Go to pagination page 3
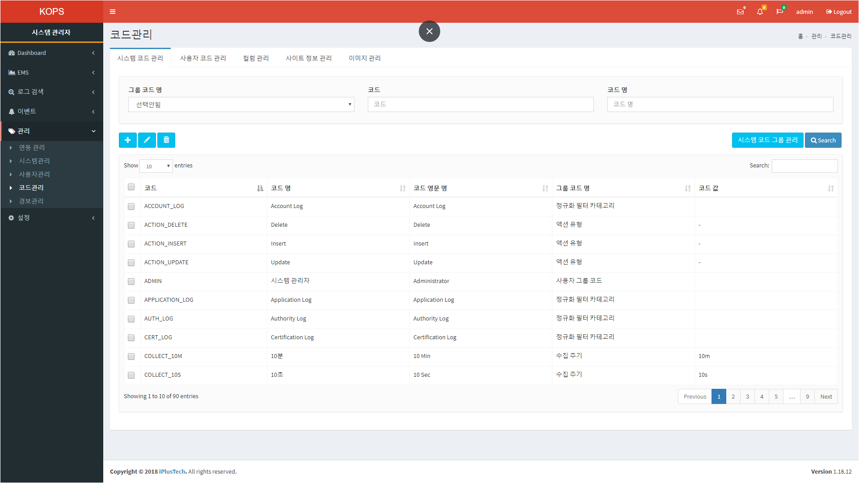This screenshot has height=483, width=859. [747, 396]
